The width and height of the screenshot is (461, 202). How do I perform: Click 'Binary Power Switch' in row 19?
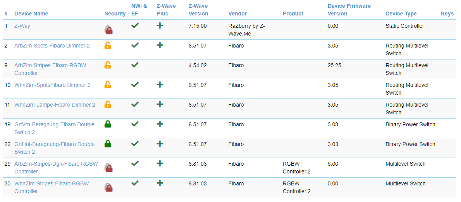[410, 124]
